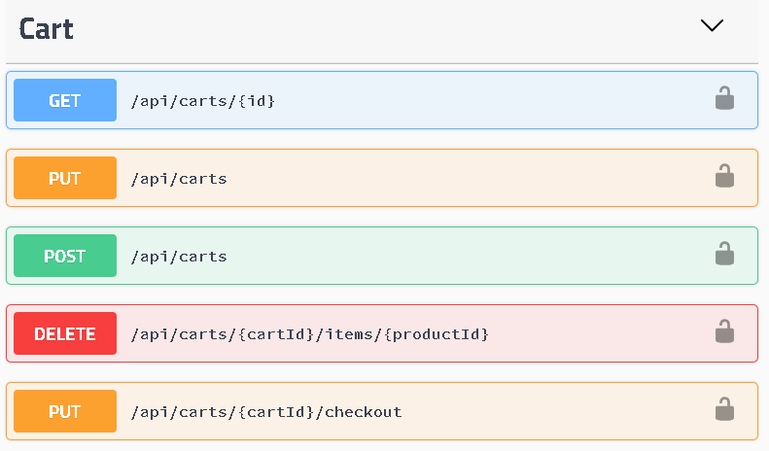Viewport: 769px width, 451px height.
Task: Click the lock icon on GET /api/carts/{id}
Action: click(724, 98)
